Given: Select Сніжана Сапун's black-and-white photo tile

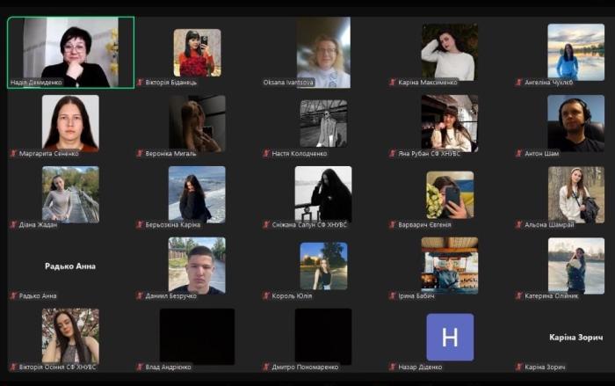Looking at the screenshot, I should point(323,193).
